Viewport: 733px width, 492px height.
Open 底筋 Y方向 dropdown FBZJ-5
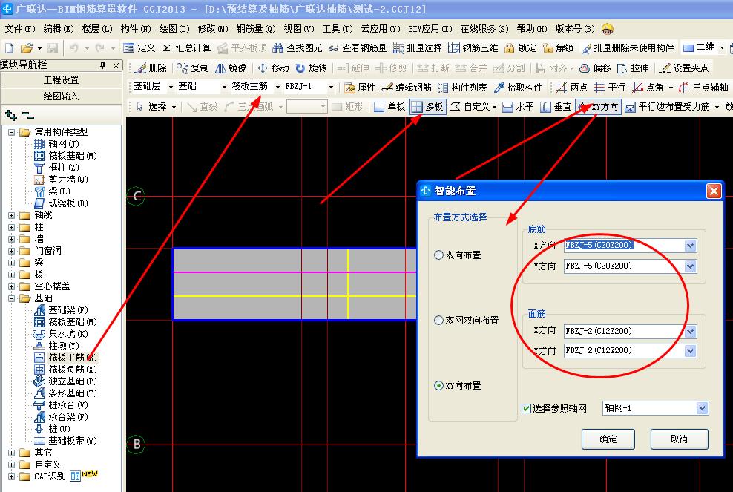pos(691,266)
